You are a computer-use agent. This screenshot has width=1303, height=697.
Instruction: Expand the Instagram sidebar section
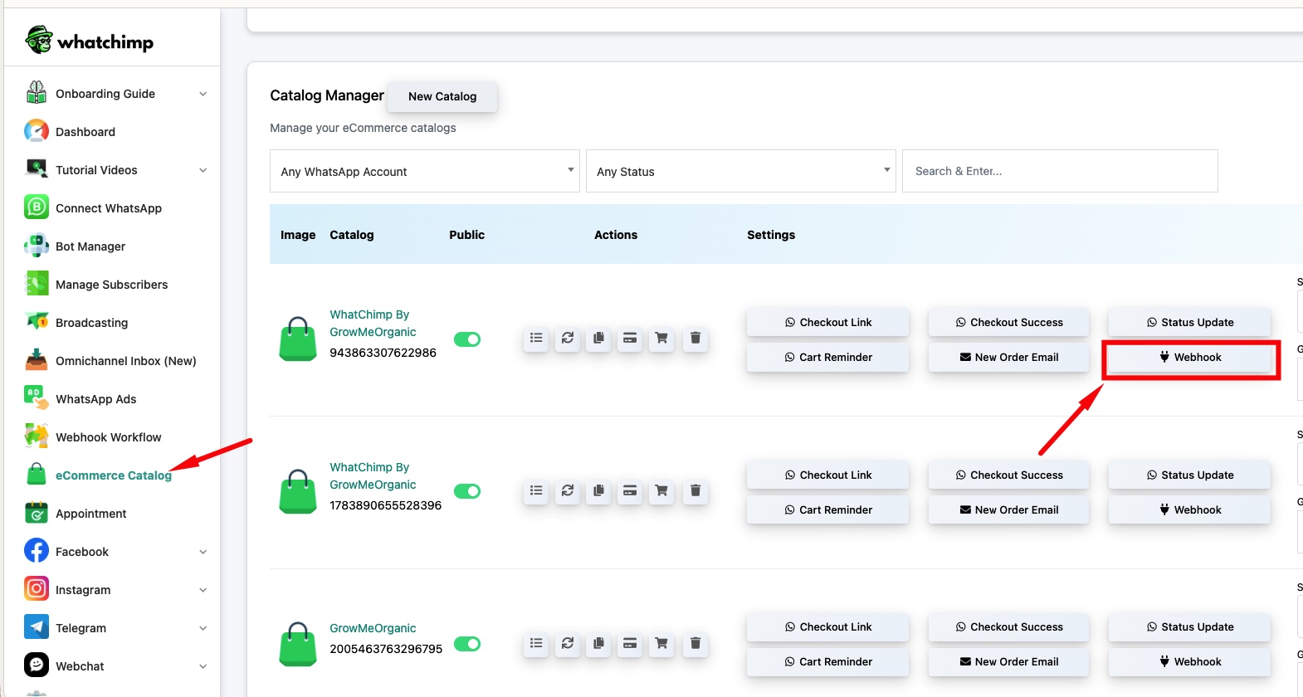tap(116, 590)
